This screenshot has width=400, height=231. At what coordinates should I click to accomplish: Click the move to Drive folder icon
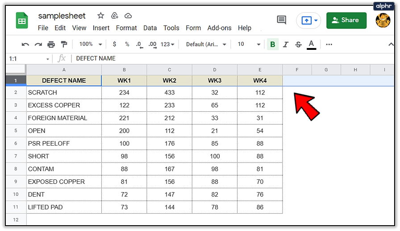115,16
